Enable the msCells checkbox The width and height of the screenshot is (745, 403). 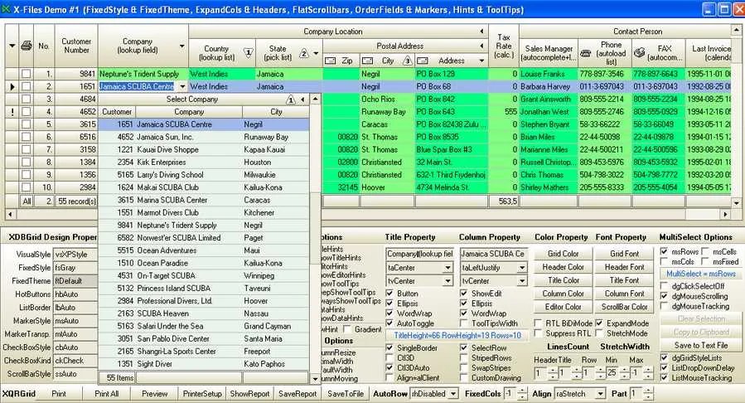[x=705, y=251]
